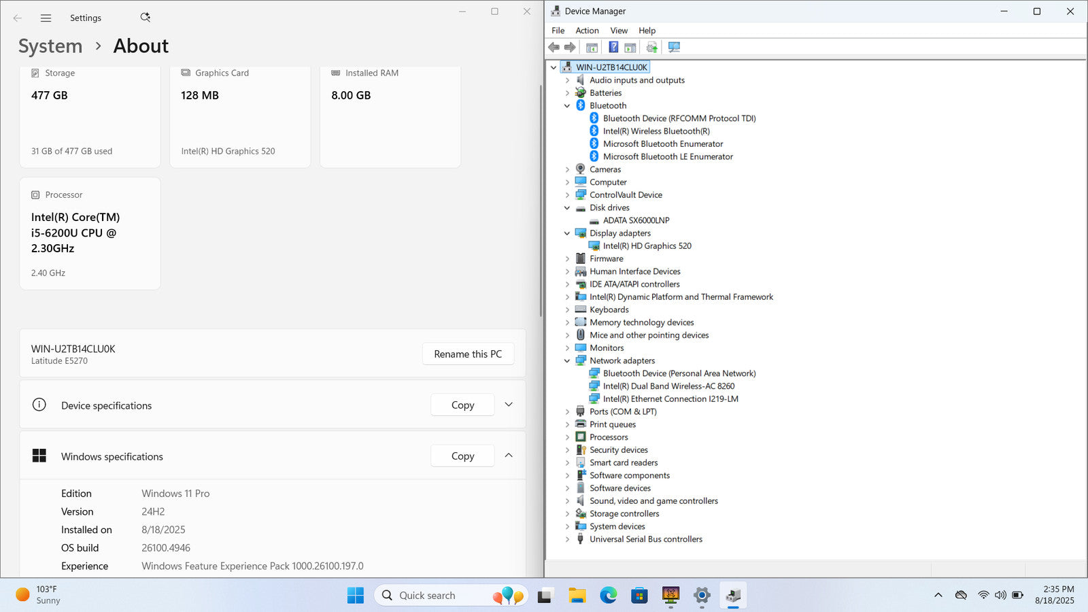
Task: Click the Cameras device category icon
Action: [581, 169]
